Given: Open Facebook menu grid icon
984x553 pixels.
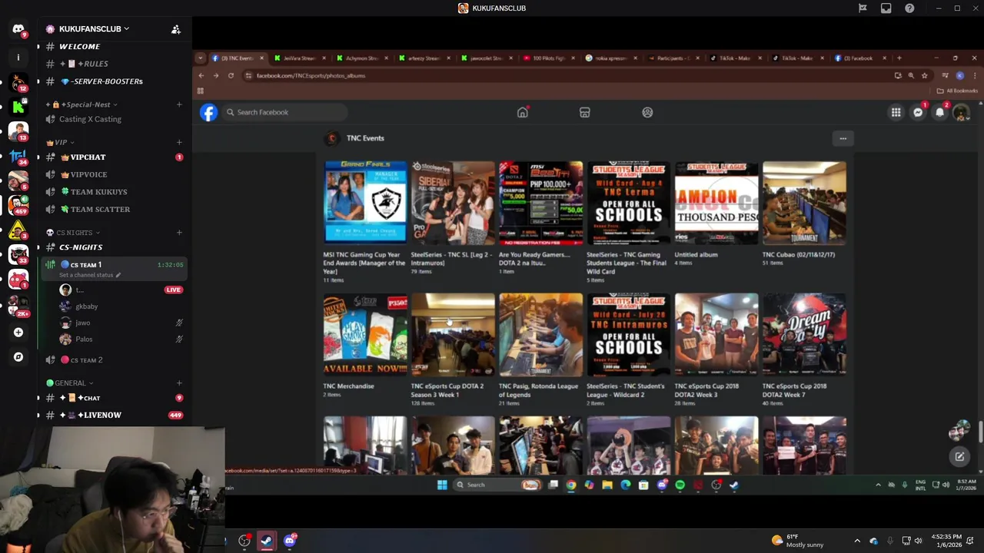Looking at the screenshot, I should click(896, 112).
